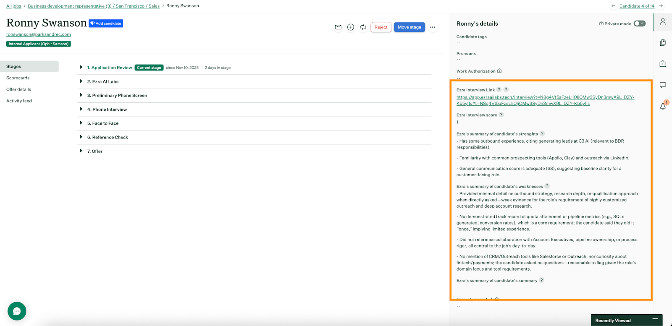672x326 pixels.
Task: Open the documents icon in right sidebar
Action: pos(663,43)
